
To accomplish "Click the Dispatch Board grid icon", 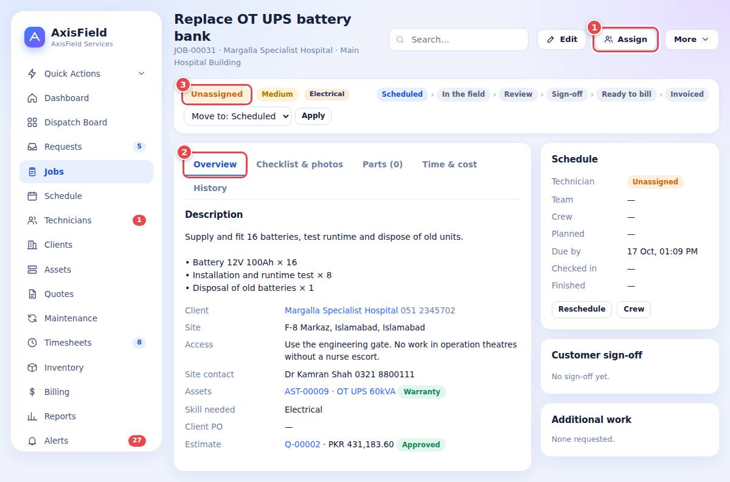I will [x=32, y=122].
